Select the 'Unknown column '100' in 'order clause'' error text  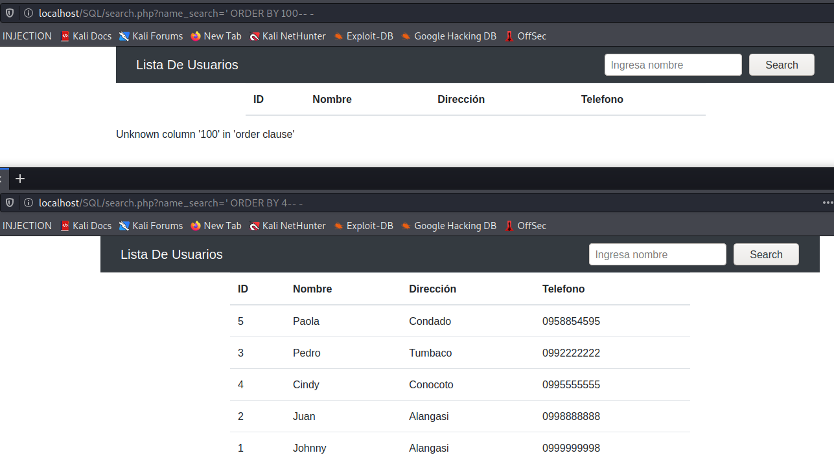(205, 134)
